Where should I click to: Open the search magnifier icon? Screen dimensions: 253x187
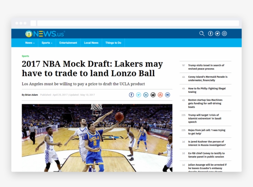click(x=202, y=33)
